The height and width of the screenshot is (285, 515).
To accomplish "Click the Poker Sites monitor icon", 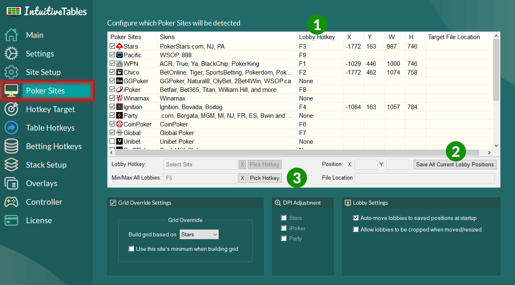I will pos(11,91).
